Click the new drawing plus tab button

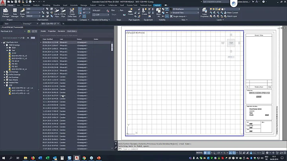coord(63,24)
